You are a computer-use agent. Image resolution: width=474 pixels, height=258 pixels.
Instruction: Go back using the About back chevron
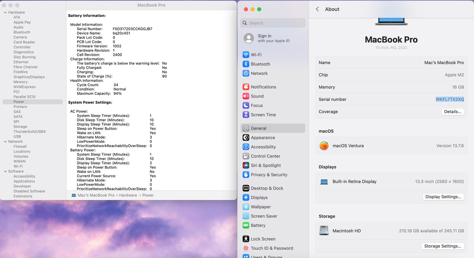(x=317, y=9)
